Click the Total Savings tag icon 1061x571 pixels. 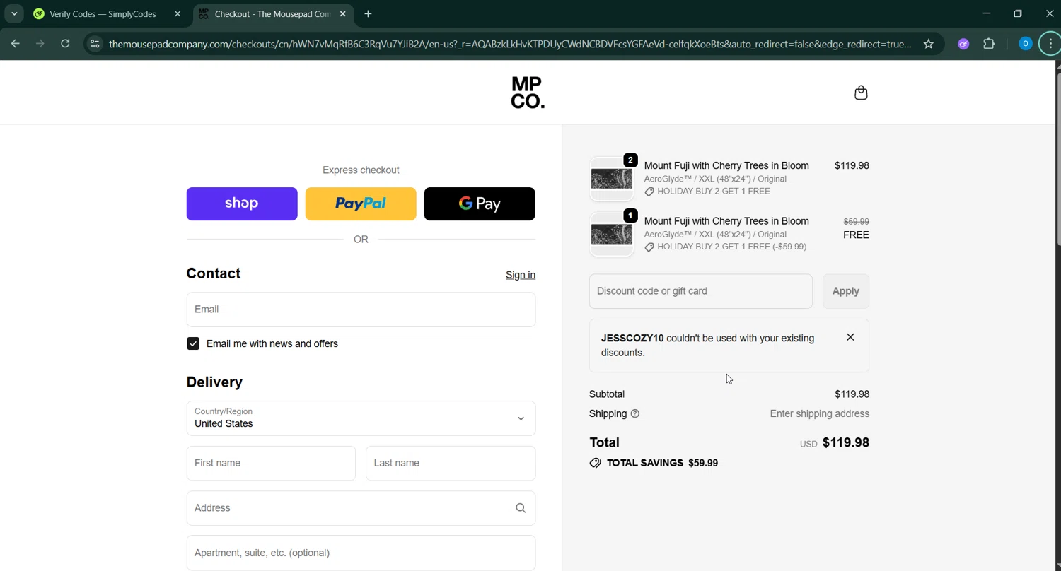[x=595, y=463]
